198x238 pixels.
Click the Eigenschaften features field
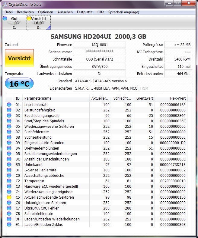133,88
